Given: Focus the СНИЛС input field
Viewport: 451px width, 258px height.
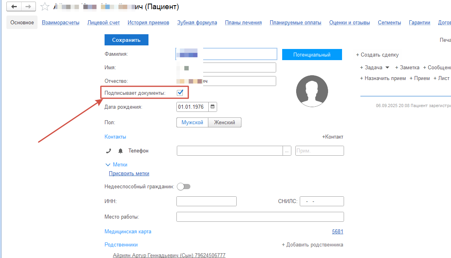Looking at the screenshot, I should pyautogui.click(x=322, y=201).
